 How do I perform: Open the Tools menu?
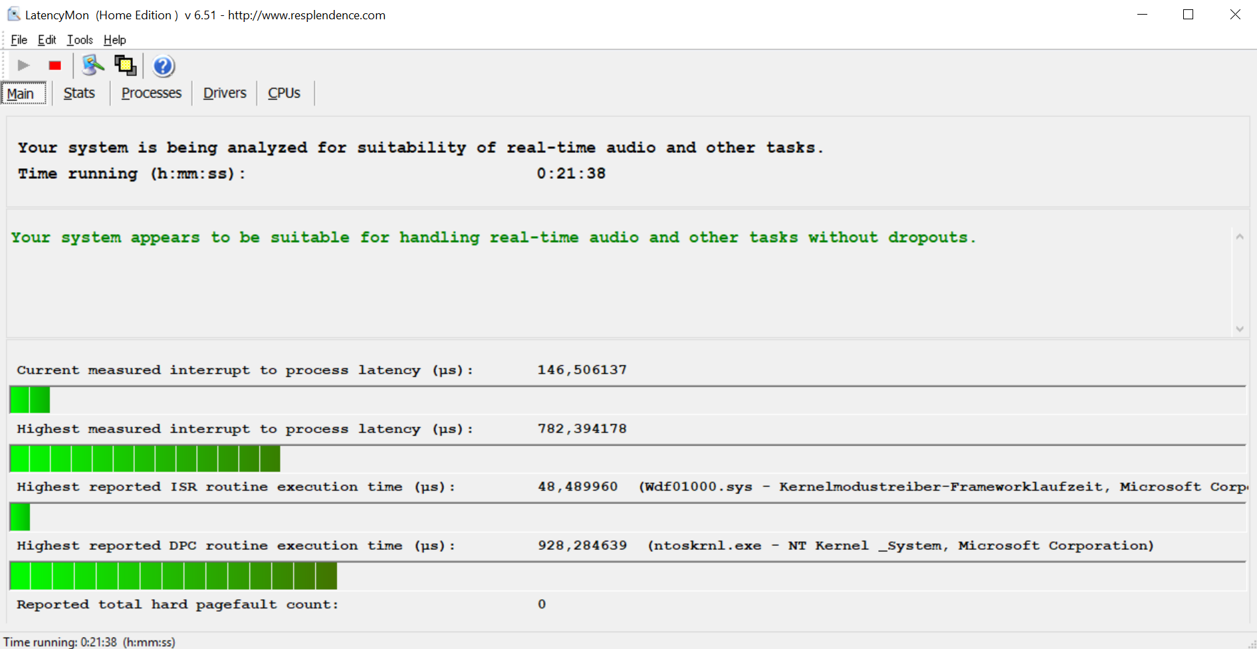(80, 40)
